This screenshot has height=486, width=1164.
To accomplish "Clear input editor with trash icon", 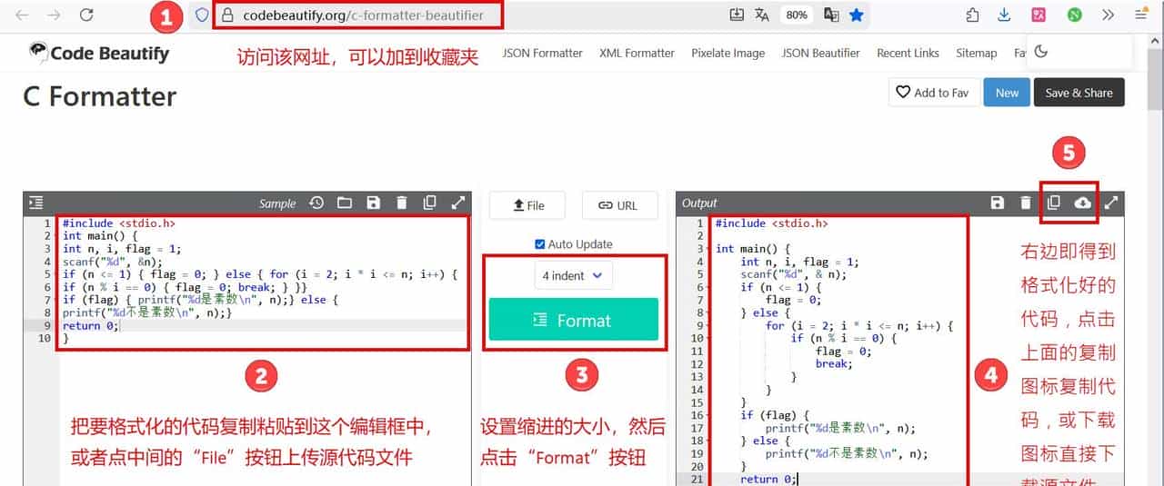I will (401, 203).
